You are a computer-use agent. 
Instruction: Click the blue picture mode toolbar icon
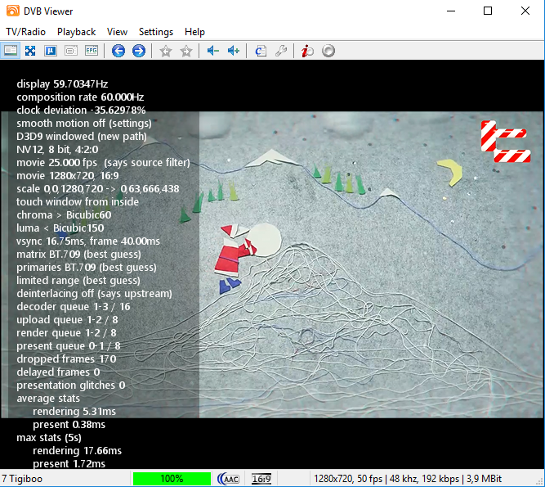click(x=51, y=51)
